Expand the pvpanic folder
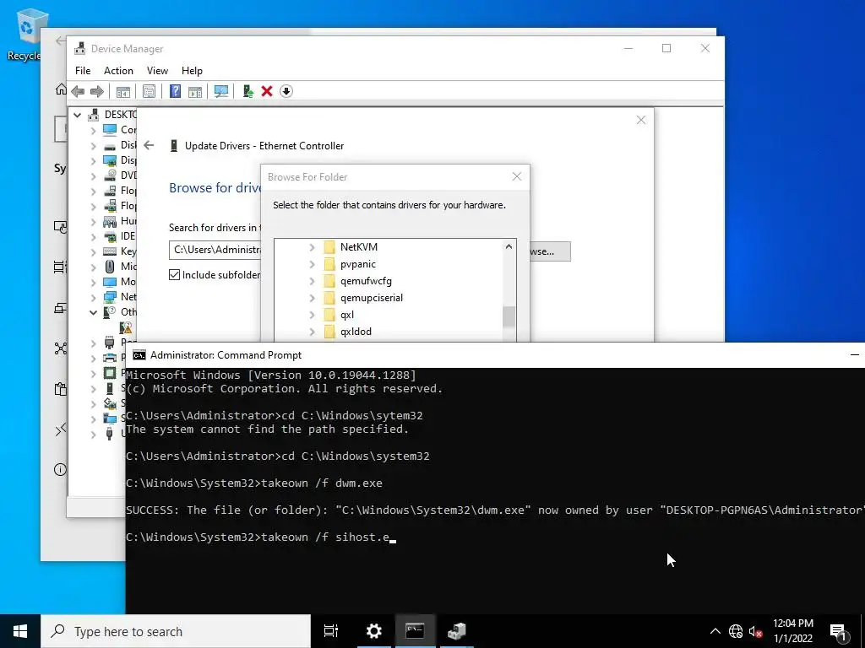 (x=312, y=264)
